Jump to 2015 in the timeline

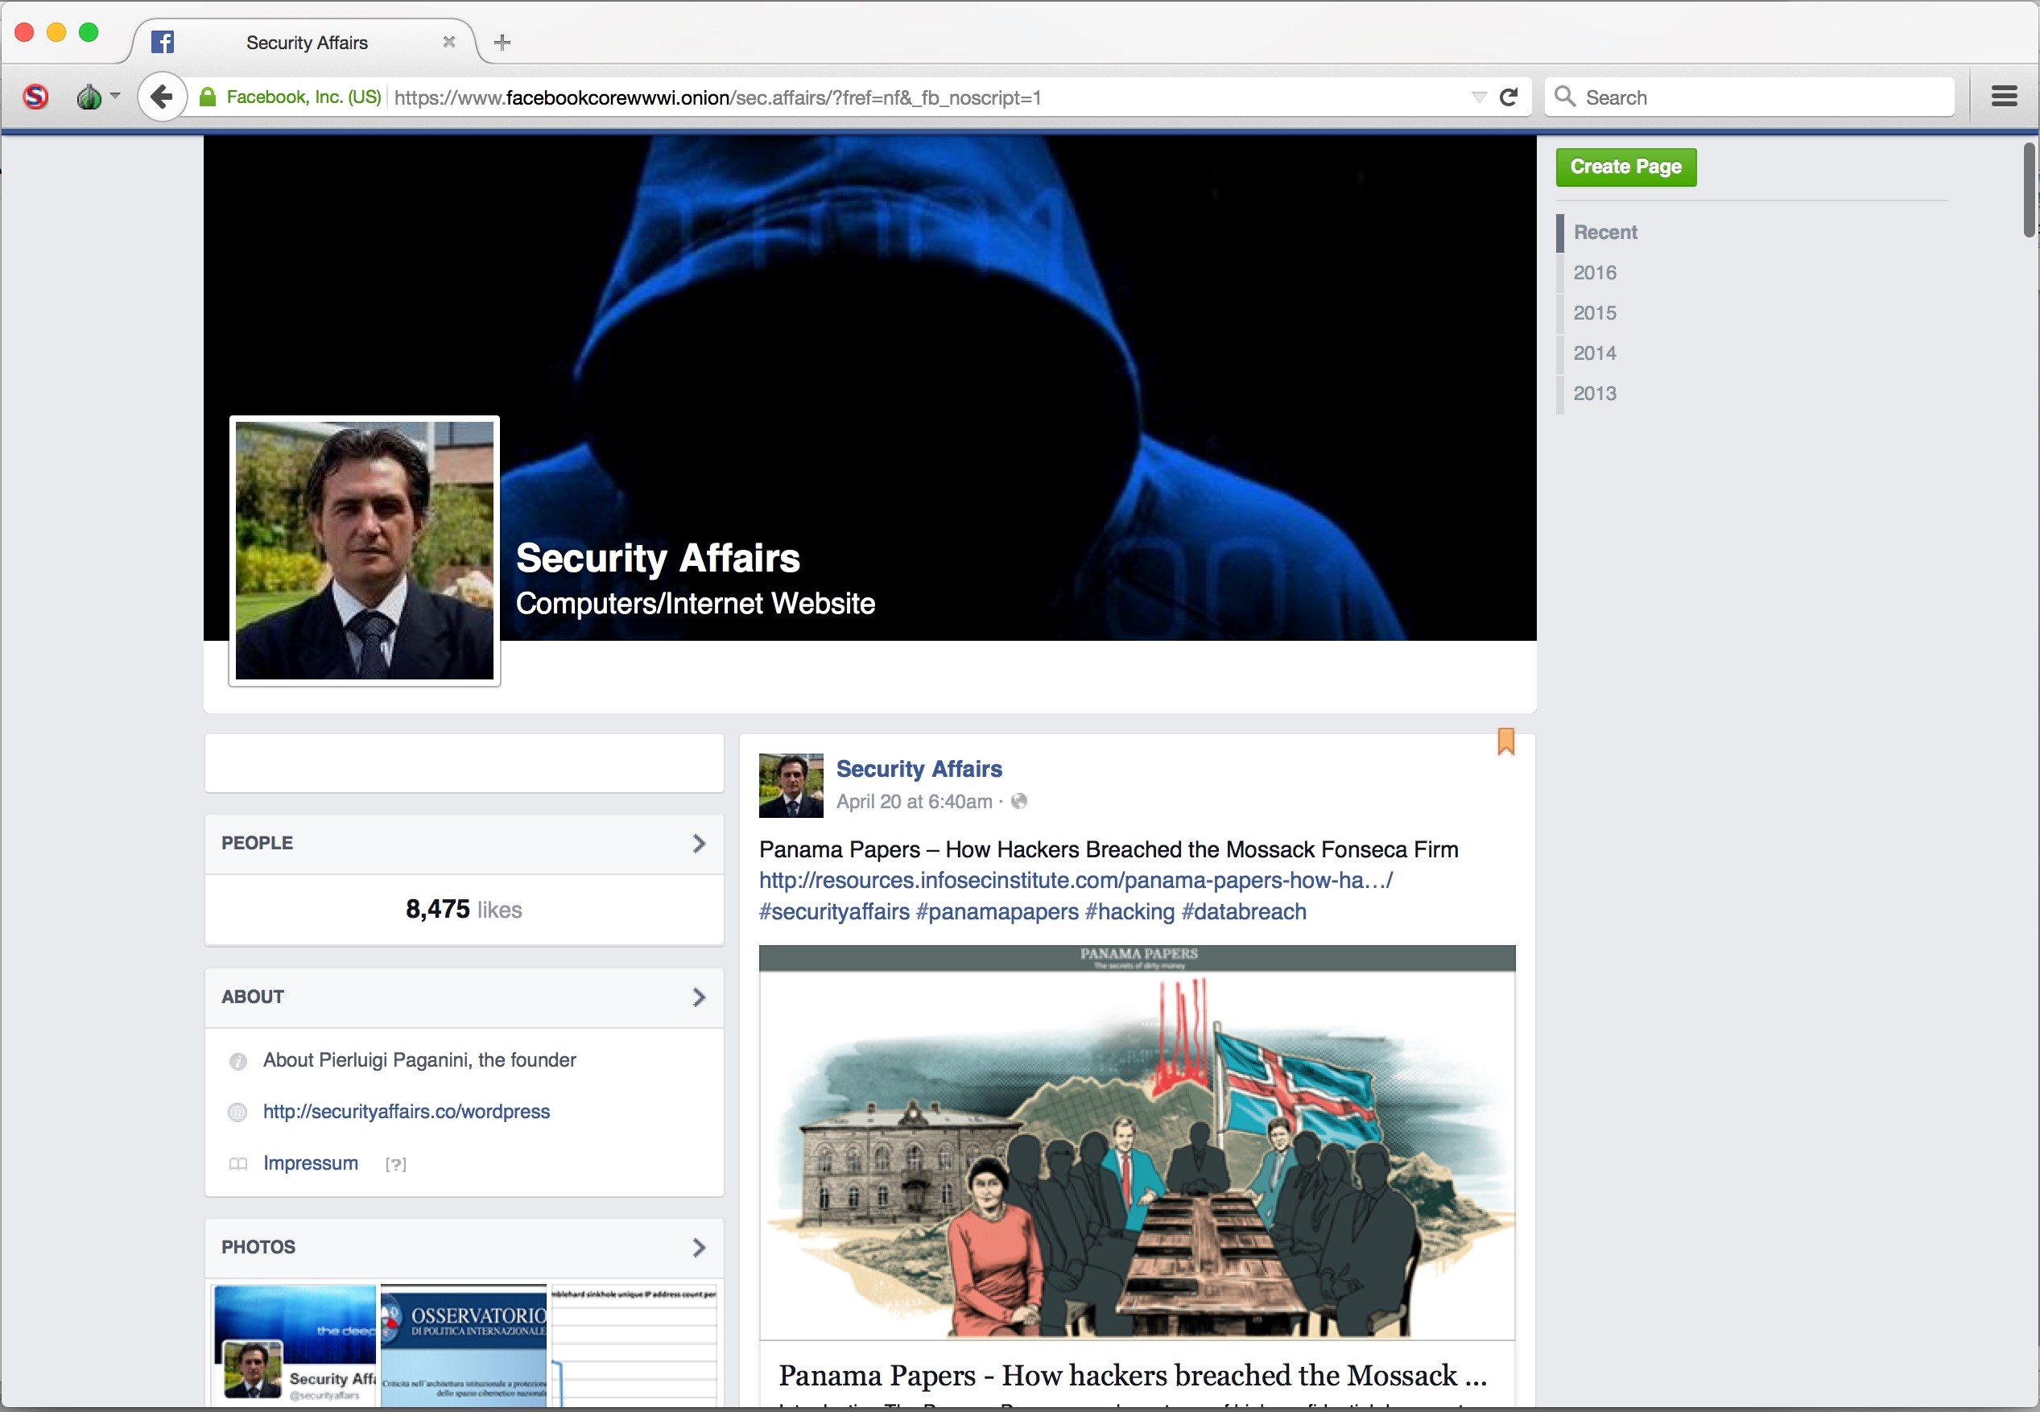1594,313
